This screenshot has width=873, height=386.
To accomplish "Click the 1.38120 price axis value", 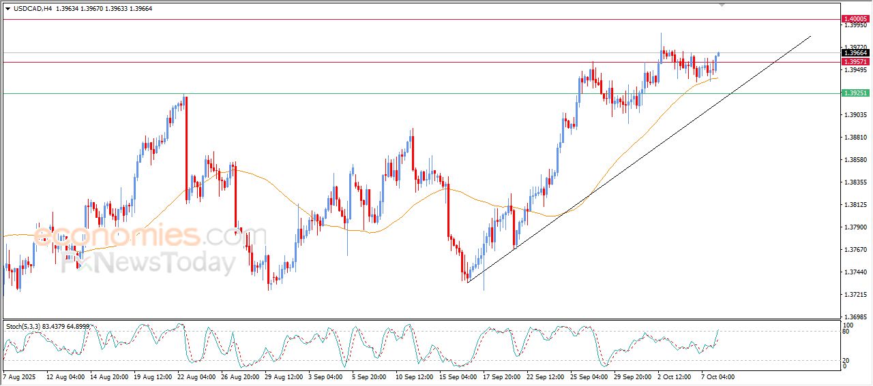I will point(855,205).
